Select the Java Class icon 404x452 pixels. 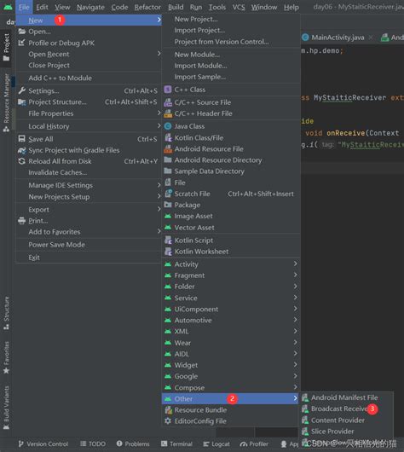168,126
